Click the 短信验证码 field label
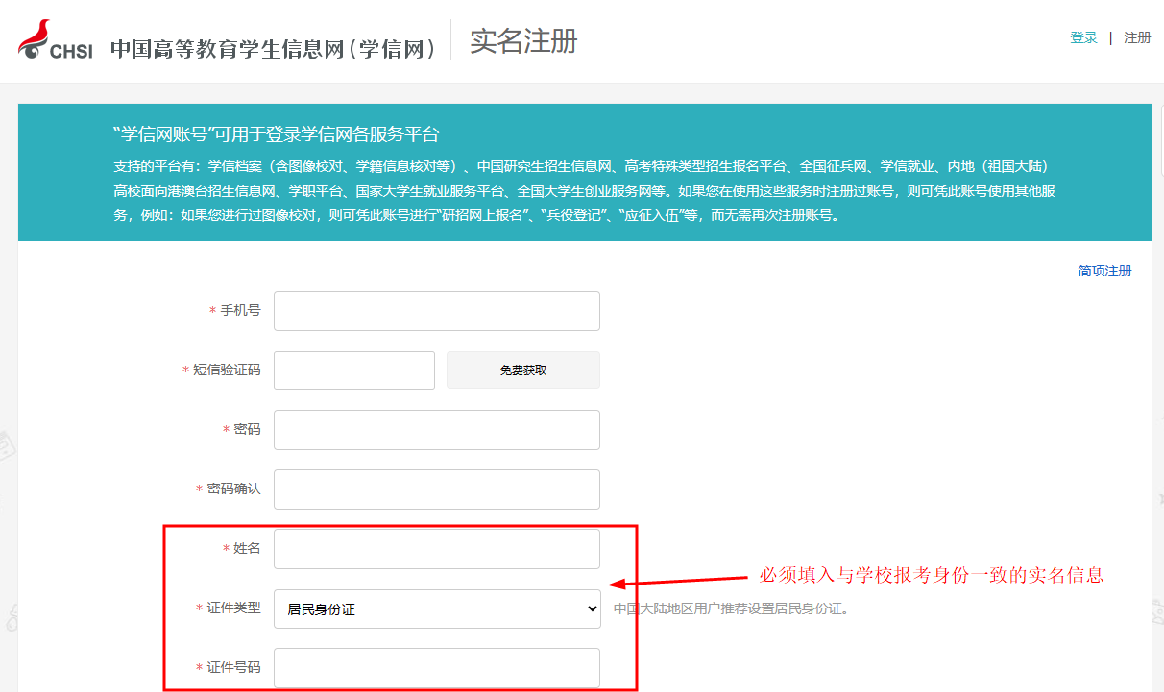This screenshot has width=1164, height=692. pyautogui.click(x=227, y=370)
